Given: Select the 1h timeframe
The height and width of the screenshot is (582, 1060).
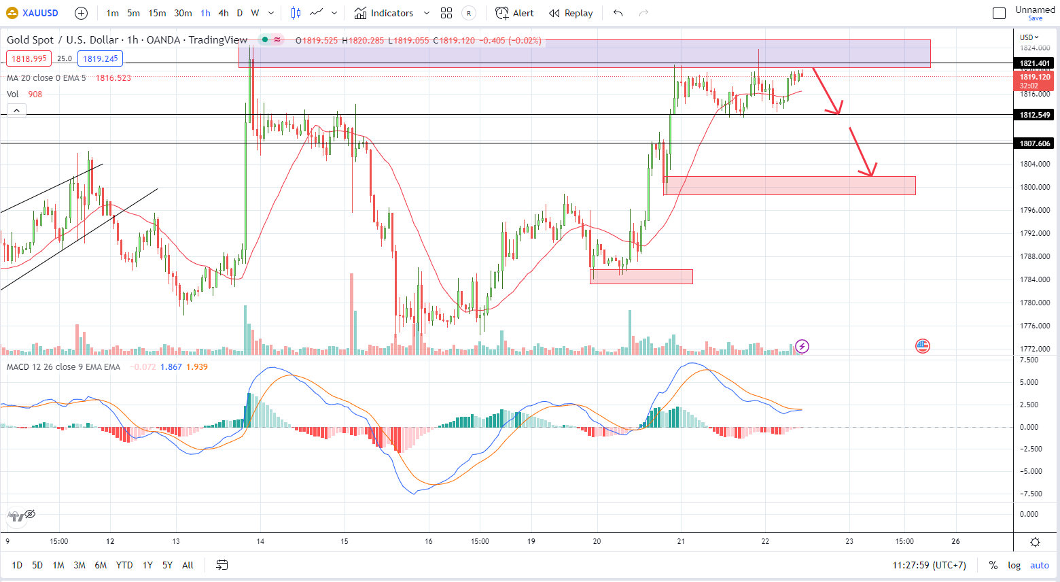Looking at the screenshot, I should [x=205, y=13].
